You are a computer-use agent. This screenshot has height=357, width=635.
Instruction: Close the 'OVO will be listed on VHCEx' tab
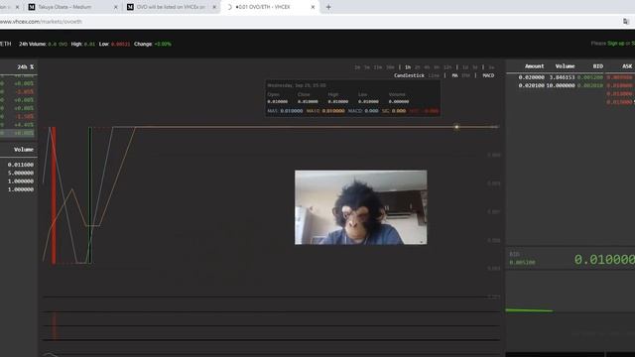214,7
